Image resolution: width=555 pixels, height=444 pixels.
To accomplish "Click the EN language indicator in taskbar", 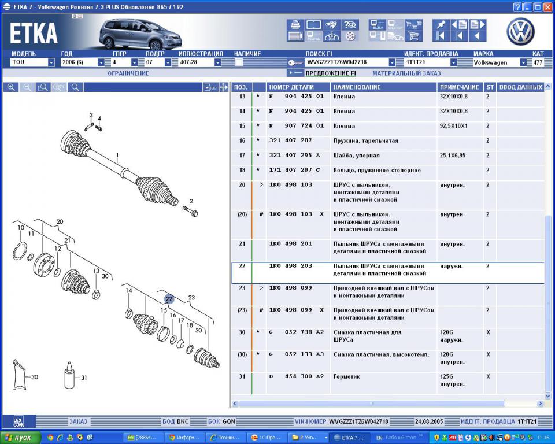I will (379, 438).
